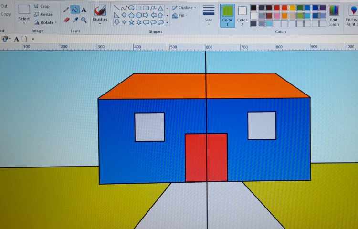Click the Resize button

43,14
